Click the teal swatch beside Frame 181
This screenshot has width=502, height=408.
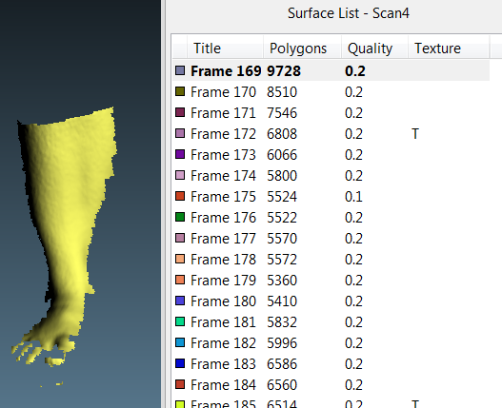point(180,321)
